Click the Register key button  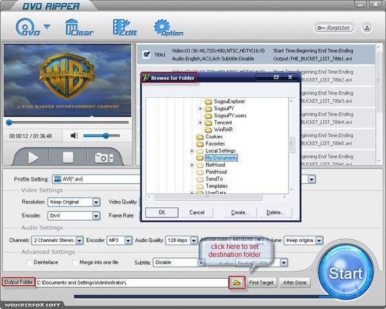point(334,28)
